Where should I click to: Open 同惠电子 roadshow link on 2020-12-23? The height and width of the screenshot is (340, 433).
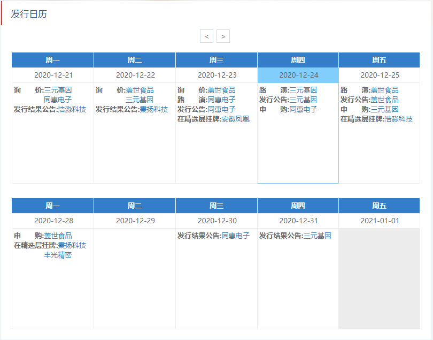[221, 100]
